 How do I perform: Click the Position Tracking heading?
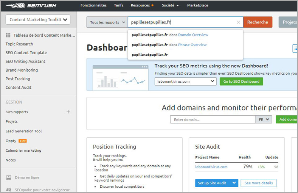click(x=115, y=147)
